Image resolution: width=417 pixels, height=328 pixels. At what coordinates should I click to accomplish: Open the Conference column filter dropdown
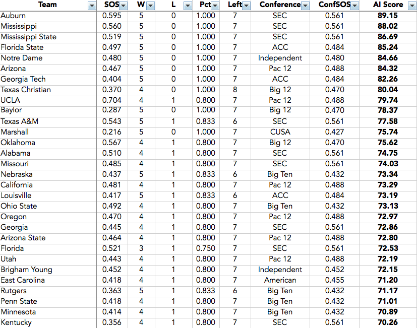click(x=306, y=6)
